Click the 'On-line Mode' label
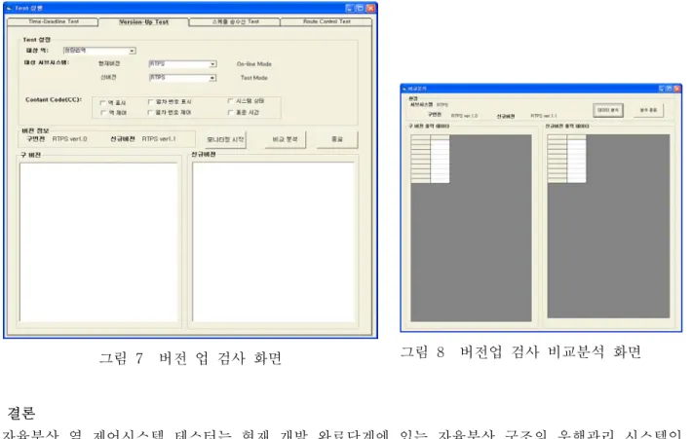 [x=254, y=64]
